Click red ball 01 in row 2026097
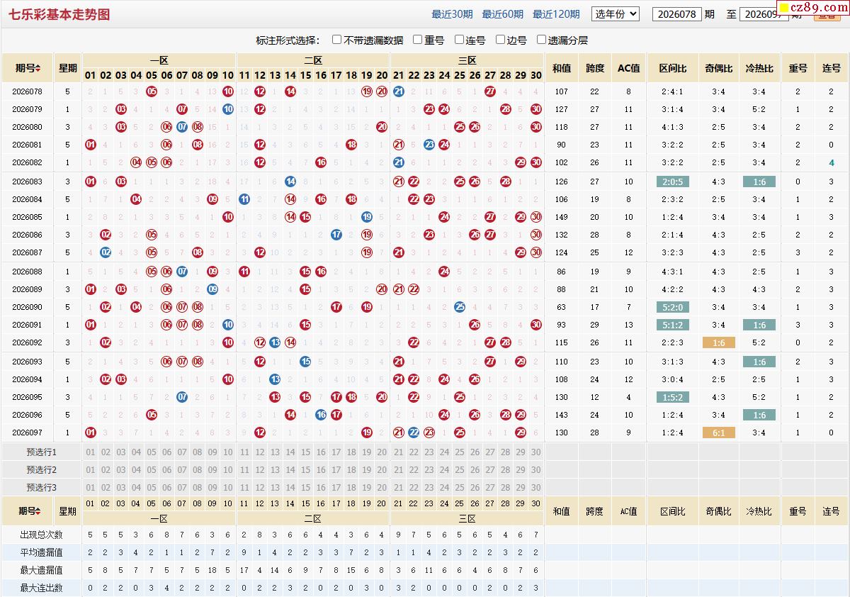This screenshot has width=850, height=597. pos(91,433)
